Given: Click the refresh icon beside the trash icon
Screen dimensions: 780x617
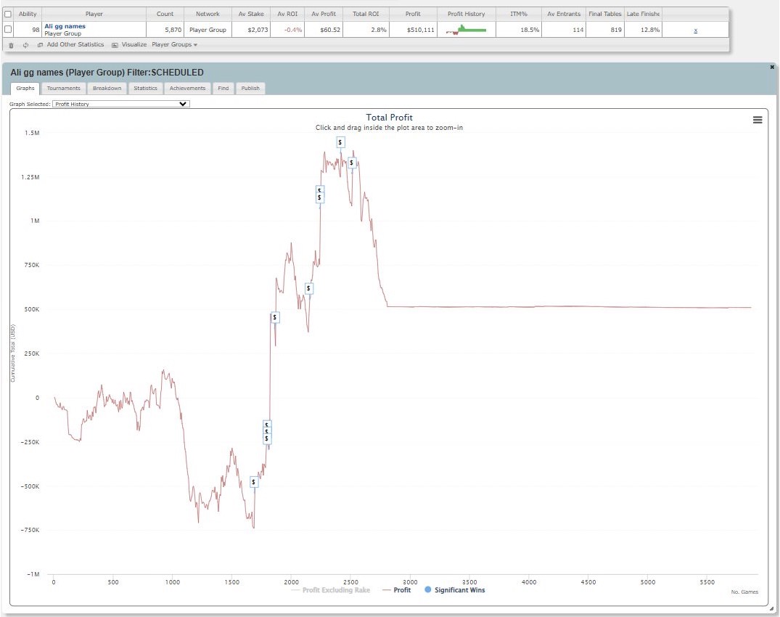Looking at the screenshot, I should pyautogui.click(x=25, y=45).
